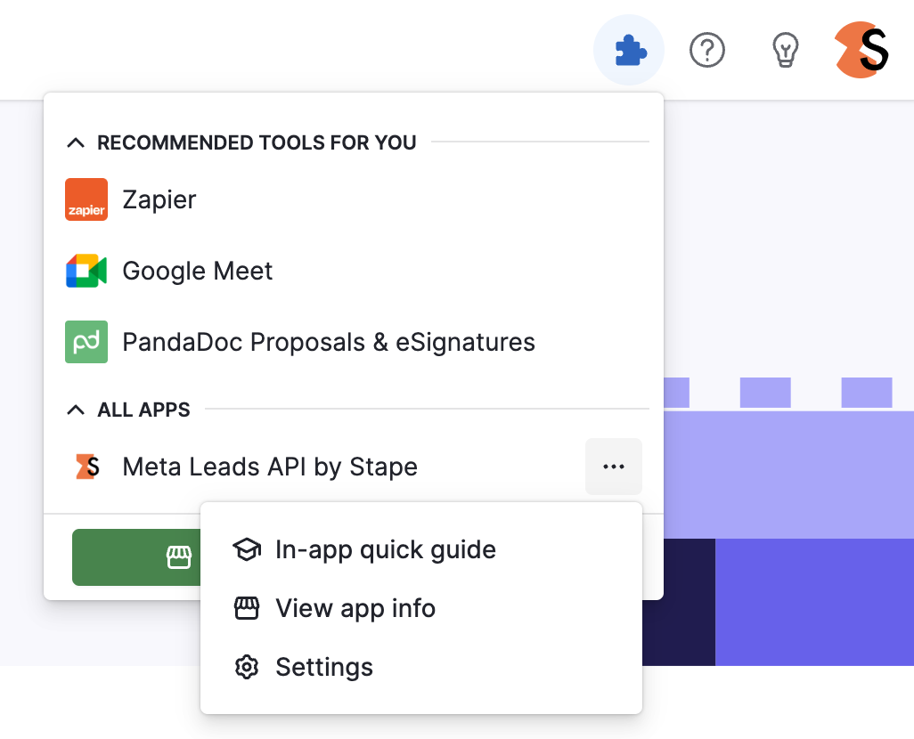Collapse the Recommended Tools For You section

coord(76,142)
